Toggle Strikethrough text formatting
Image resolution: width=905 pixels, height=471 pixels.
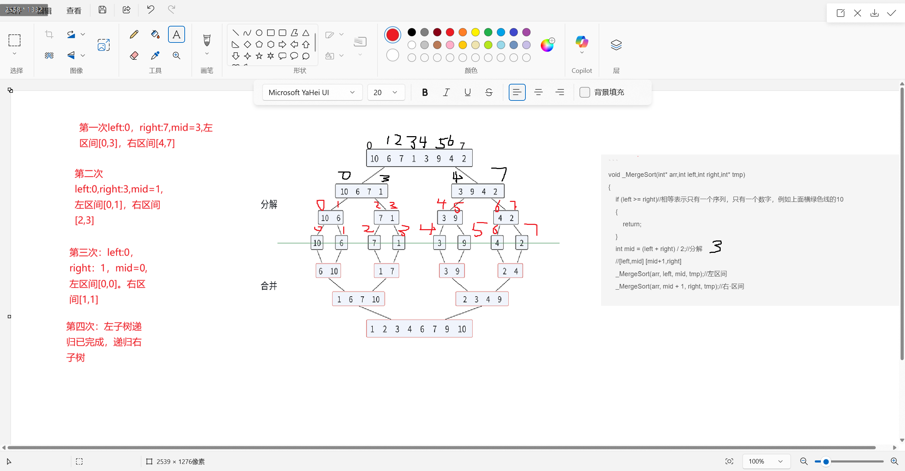489,92
